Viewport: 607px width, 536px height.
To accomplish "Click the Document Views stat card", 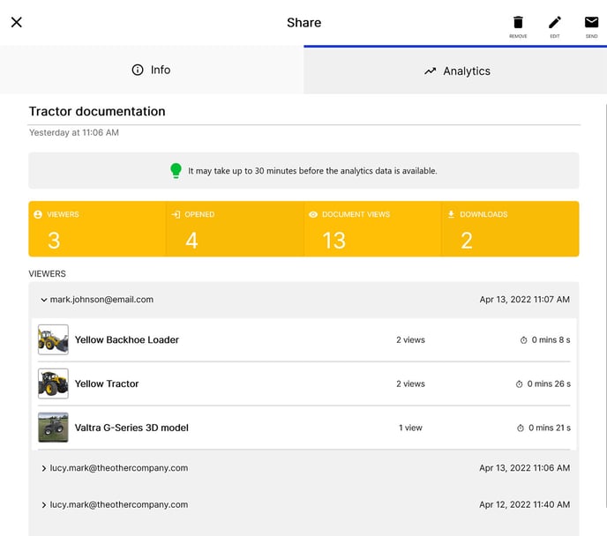I will tap(372, 228).
